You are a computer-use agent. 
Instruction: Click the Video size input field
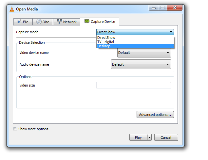click(x=133, y=85)
